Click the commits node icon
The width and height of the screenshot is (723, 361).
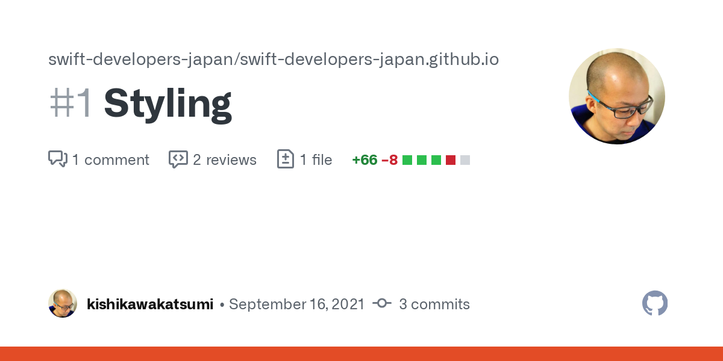coord(382,303)
